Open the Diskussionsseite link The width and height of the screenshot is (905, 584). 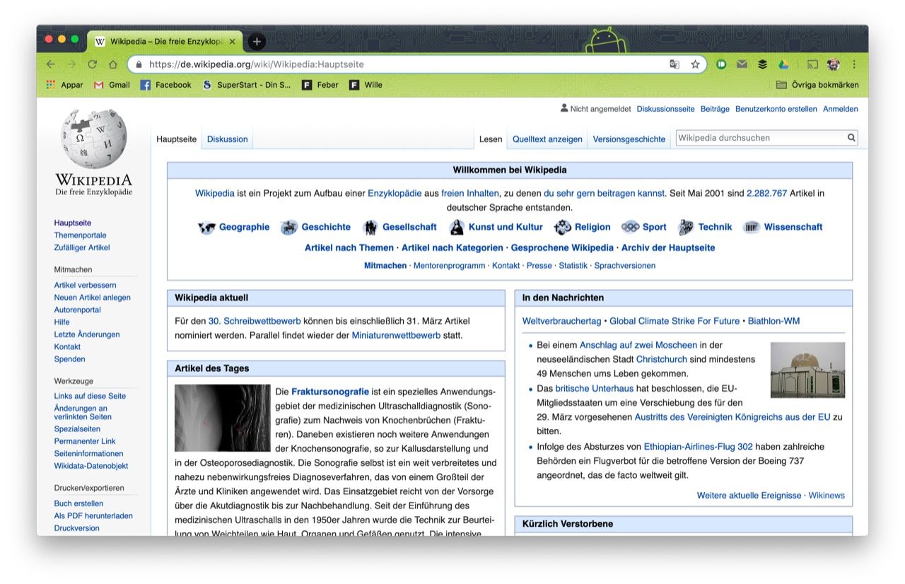pyautogui.click(x=665, y=109)
